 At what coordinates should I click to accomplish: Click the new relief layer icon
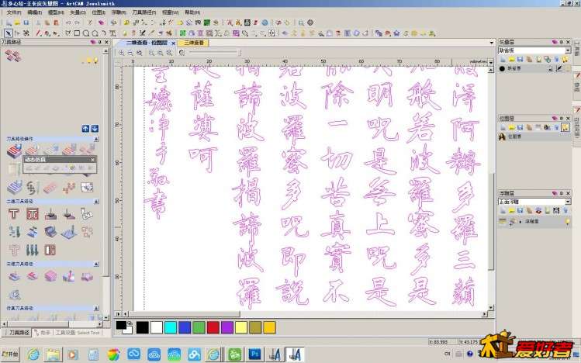click(x=503, y=210)
